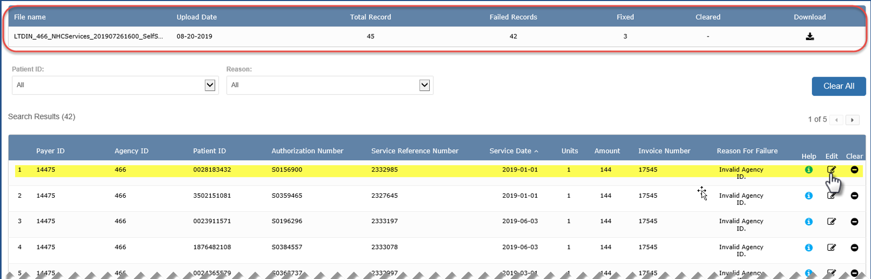Open the Patient ID filter dropdown

(210, 85)
